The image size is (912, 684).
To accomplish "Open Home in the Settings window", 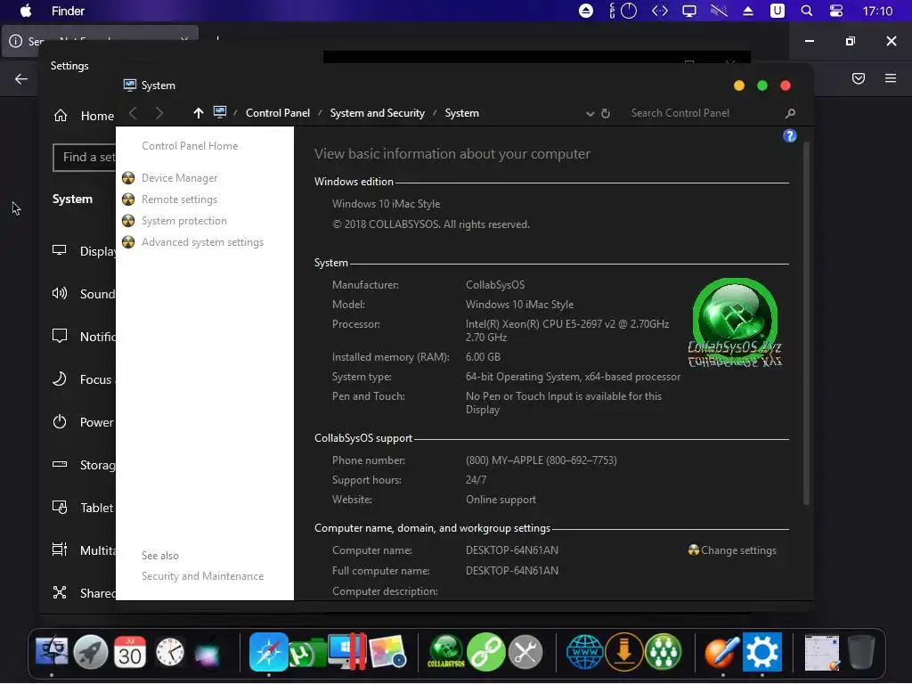I will tap(83, 116).
